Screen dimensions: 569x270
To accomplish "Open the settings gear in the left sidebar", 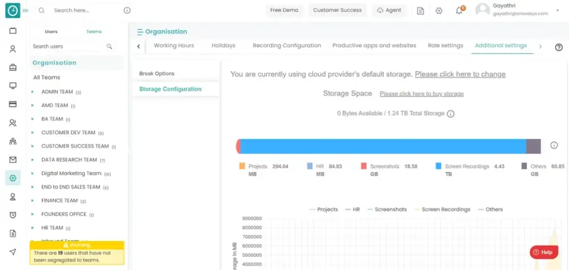I will pos(13,177).
